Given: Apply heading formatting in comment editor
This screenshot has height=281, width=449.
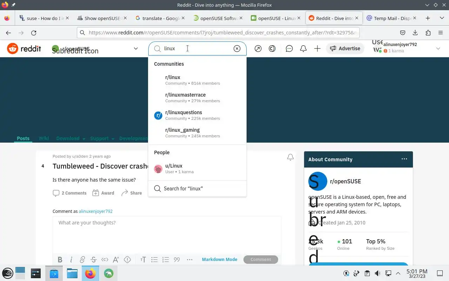Looking at the screenshot, I should [143, 260].
